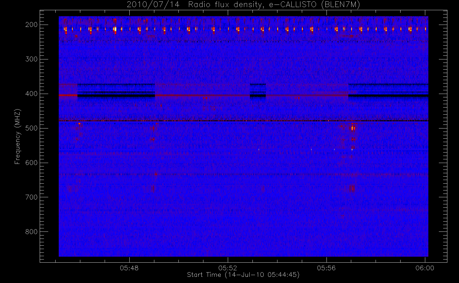Click the 800 frequency tick label
Screen dimensions: 459x283
31,232
